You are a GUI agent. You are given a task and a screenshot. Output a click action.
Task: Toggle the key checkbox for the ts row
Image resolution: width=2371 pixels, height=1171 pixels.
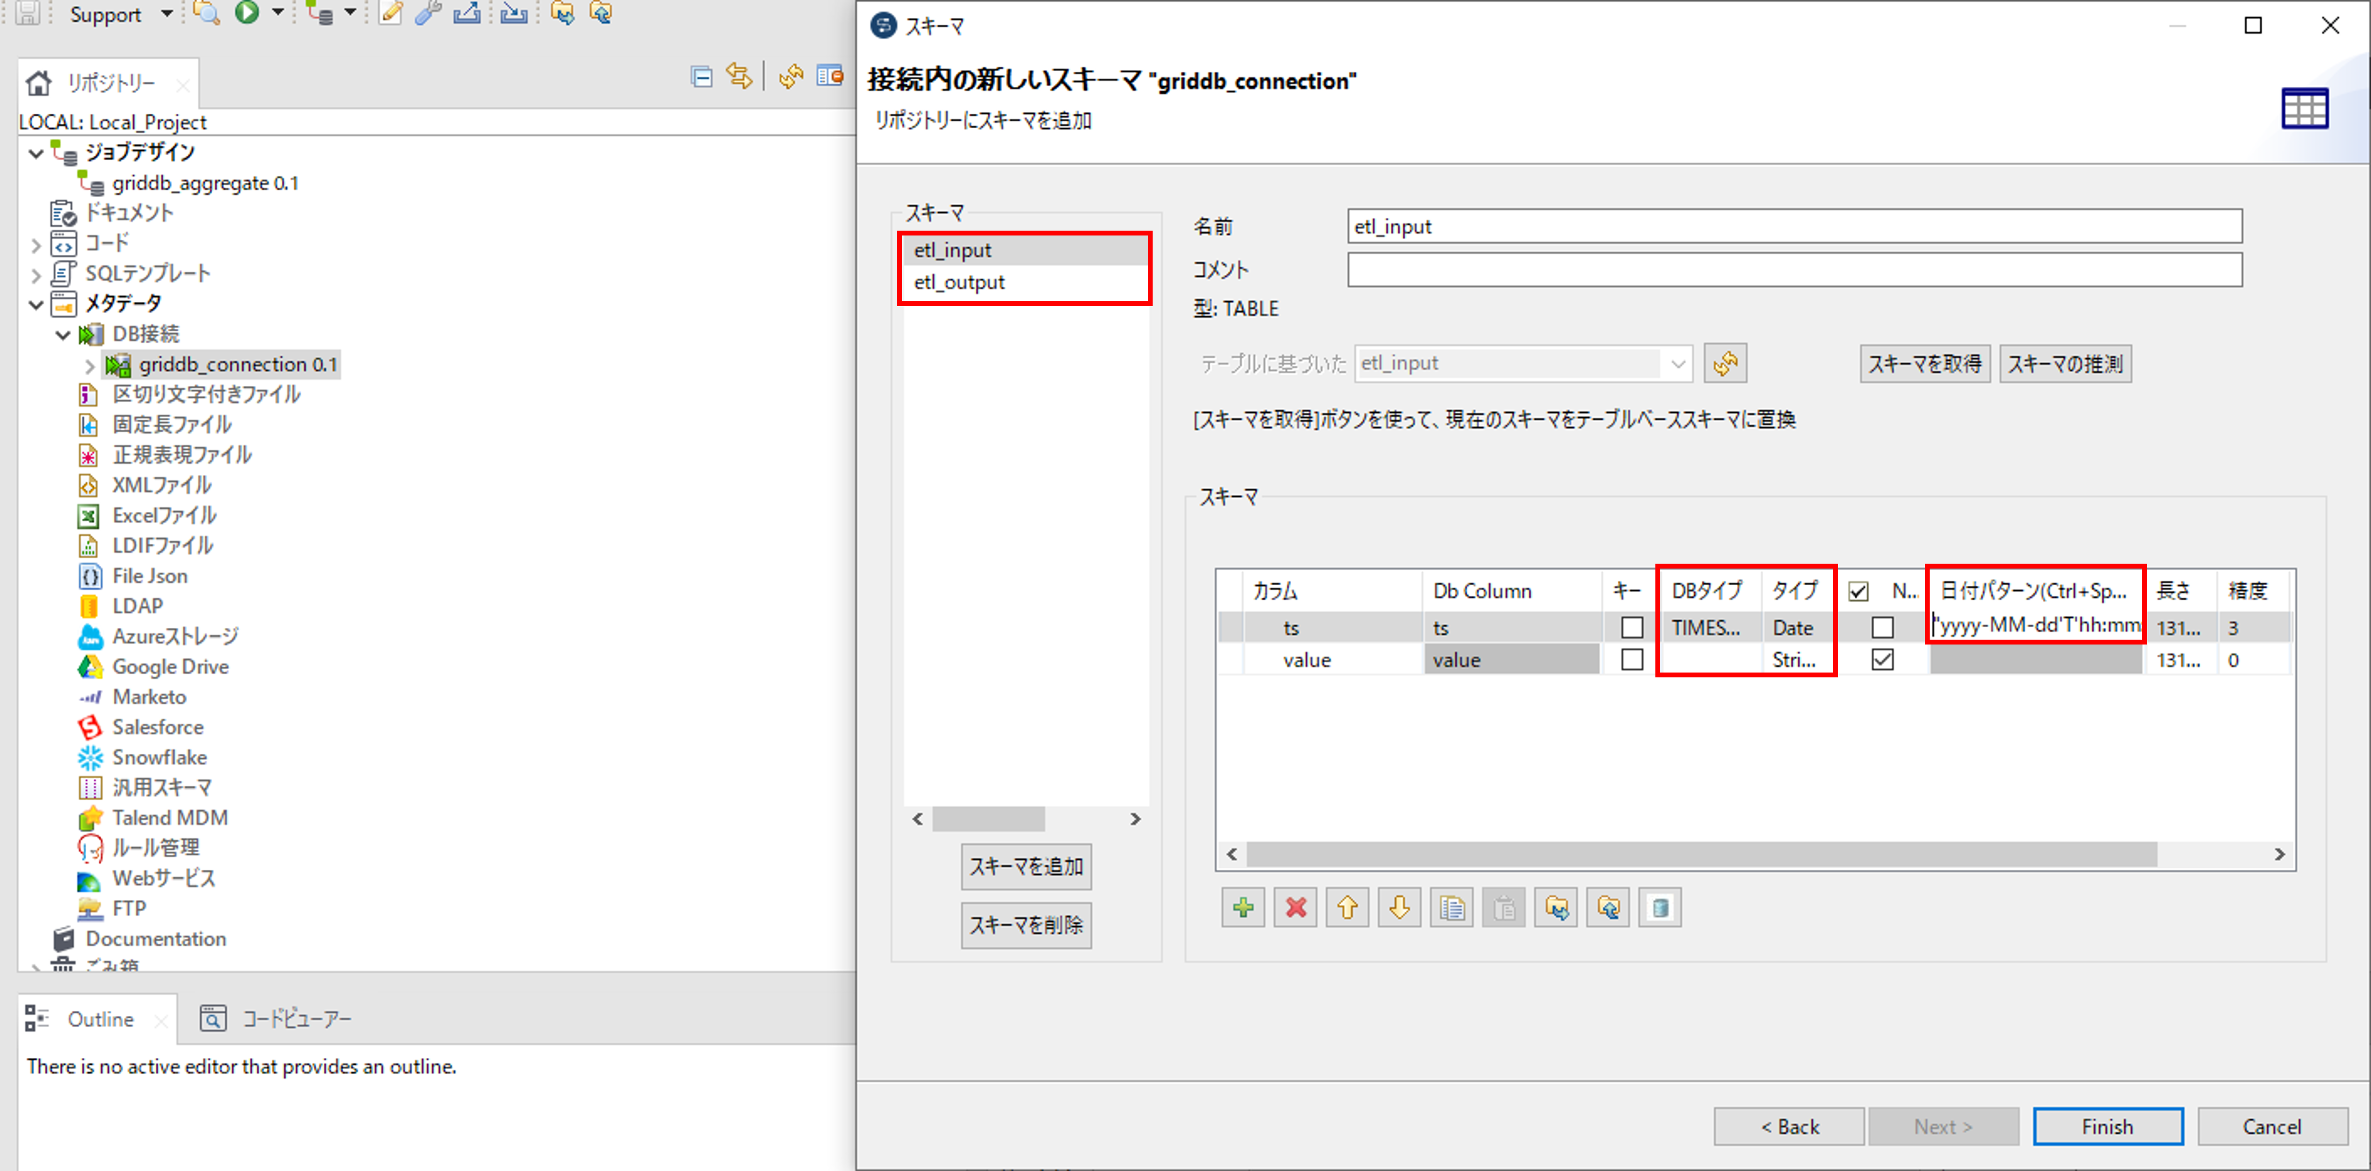coord(1631,628)
